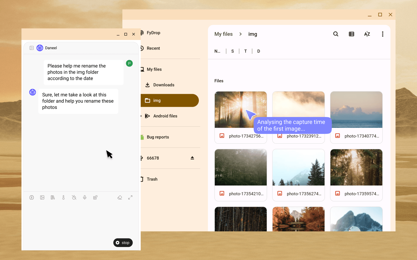Select the library icon in the chat toolbar
Image resolution: width=417 pixels, height=260 pixels.
[x=53, y=197]
